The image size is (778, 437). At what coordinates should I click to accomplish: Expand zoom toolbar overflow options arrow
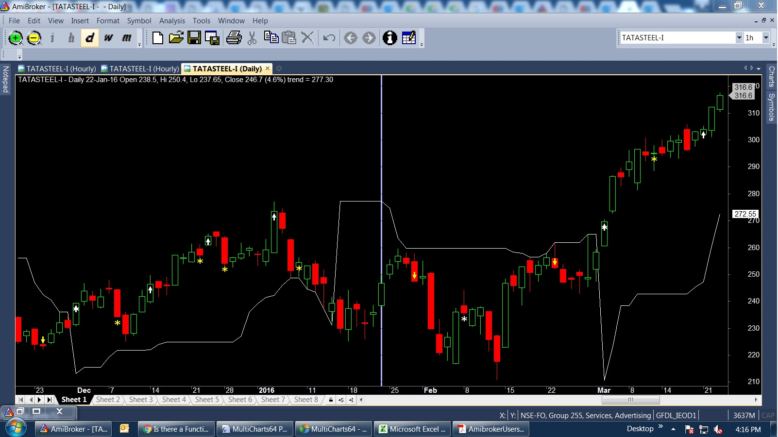point(140,44)
